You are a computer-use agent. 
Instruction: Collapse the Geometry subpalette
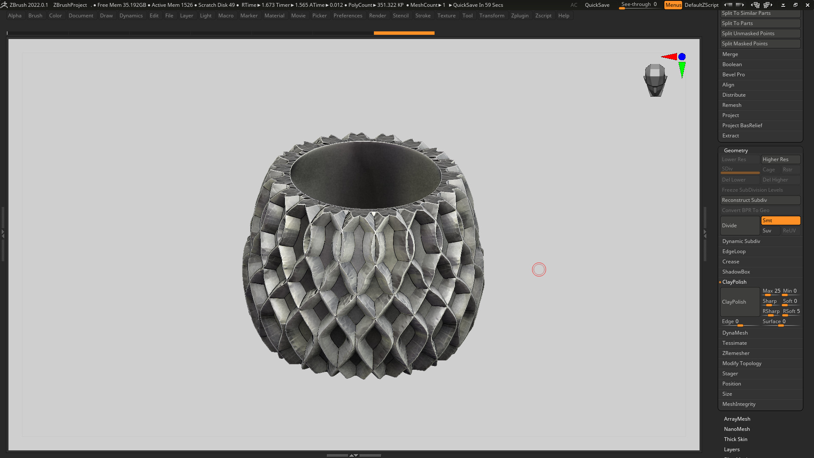pyautogui.click(x=736, y=151)
